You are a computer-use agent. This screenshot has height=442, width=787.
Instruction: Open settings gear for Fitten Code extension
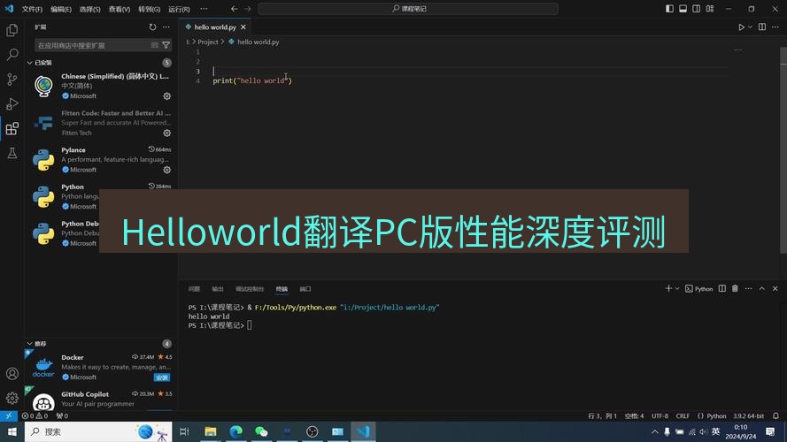pos(167,133)
